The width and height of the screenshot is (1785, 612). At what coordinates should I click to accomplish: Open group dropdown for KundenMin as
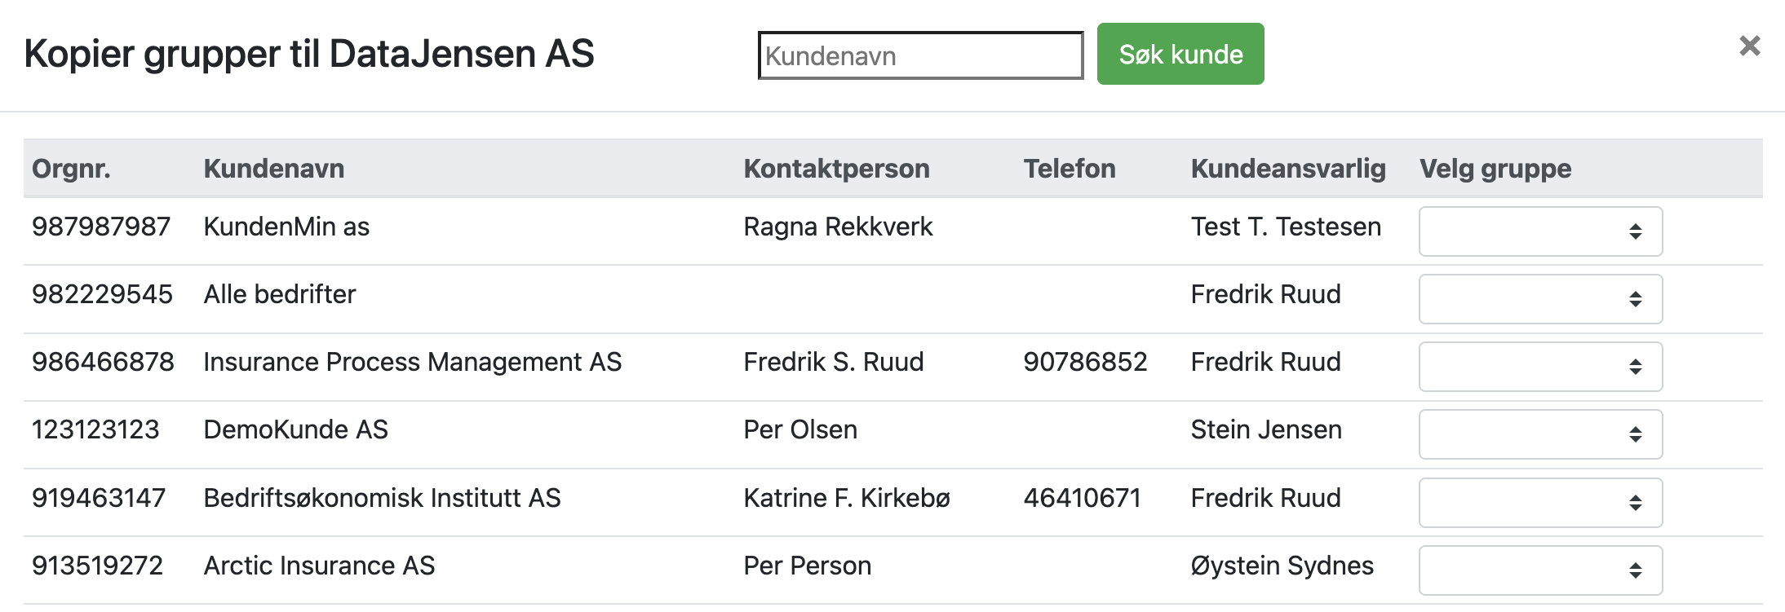[x=1539, y=231]
